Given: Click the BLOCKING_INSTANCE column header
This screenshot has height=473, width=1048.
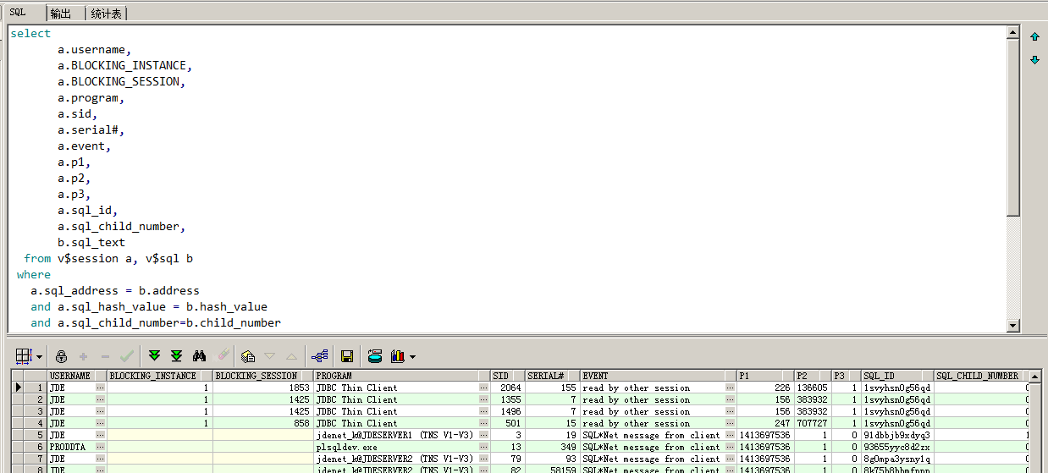Looking at the screenshot, I should [160, 376].
